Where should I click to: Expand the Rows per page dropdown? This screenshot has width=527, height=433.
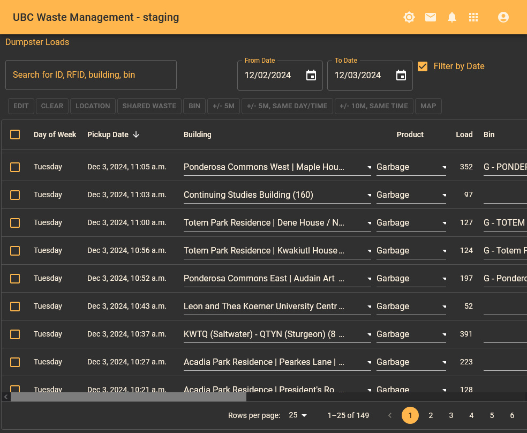point(298,415)
